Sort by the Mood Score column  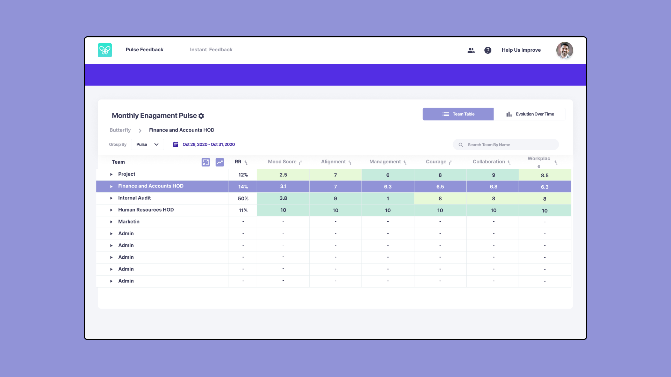coord(300,163)
